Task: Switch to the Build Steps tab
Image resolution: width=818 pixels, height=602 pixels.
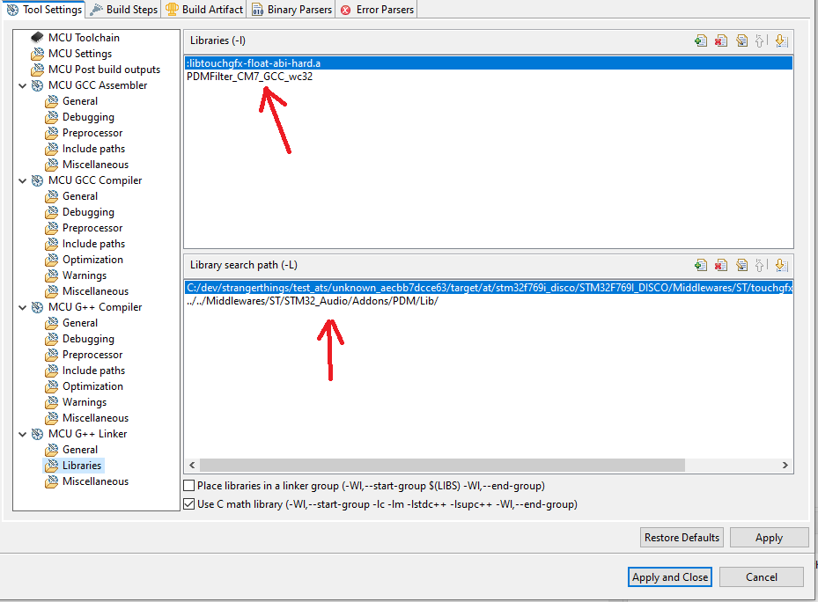Action: pos(123,10)
